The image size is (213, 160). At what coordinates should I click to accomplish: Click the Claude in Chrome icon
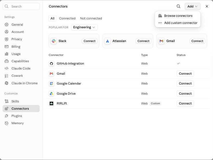(6, 83)
